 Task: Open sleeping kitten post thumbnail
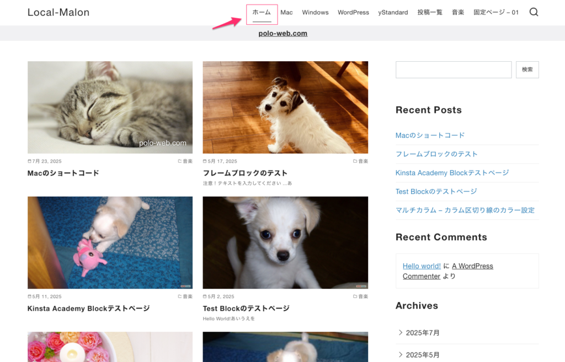point(110,107)
